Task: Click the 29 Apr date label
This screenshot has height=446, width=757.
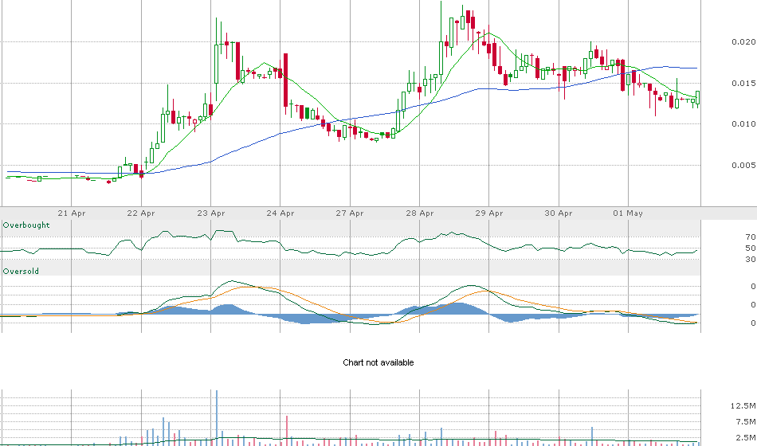Action: click(489, 213)
